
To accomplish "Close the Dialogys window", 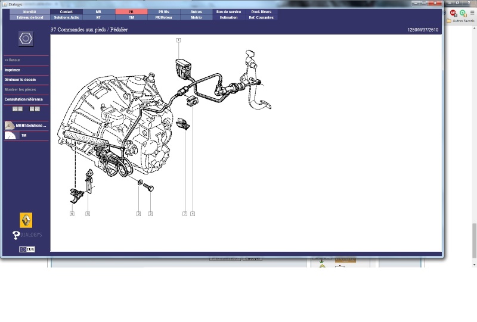I will (435, 3).
